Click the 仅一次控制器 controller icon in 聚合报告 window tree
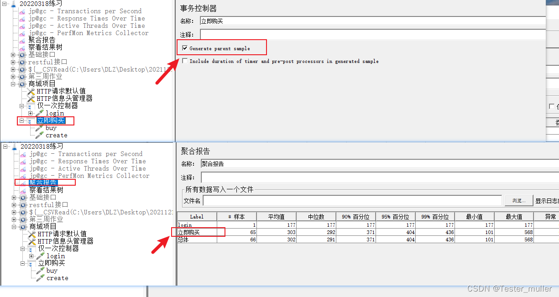This screenshot has width=559, height=297. pos(32,249)
